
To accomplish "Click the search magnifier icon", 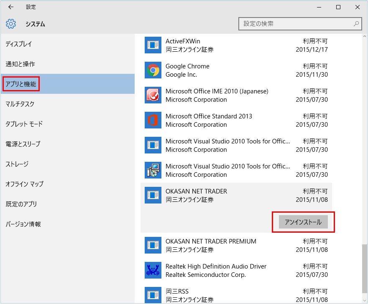I will (x=356, y=24).
